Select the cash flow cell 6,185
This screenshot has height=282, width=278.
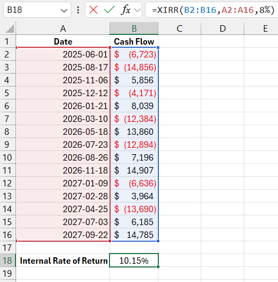pos(134,222)
